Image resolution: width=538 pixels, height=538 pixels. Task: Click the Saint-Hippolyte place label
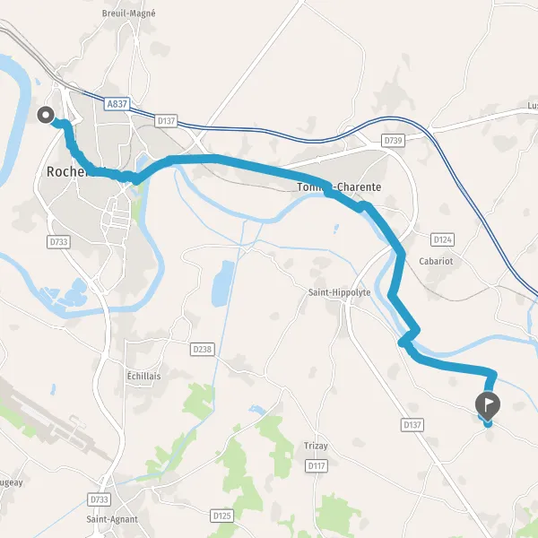tap(339, 292)
